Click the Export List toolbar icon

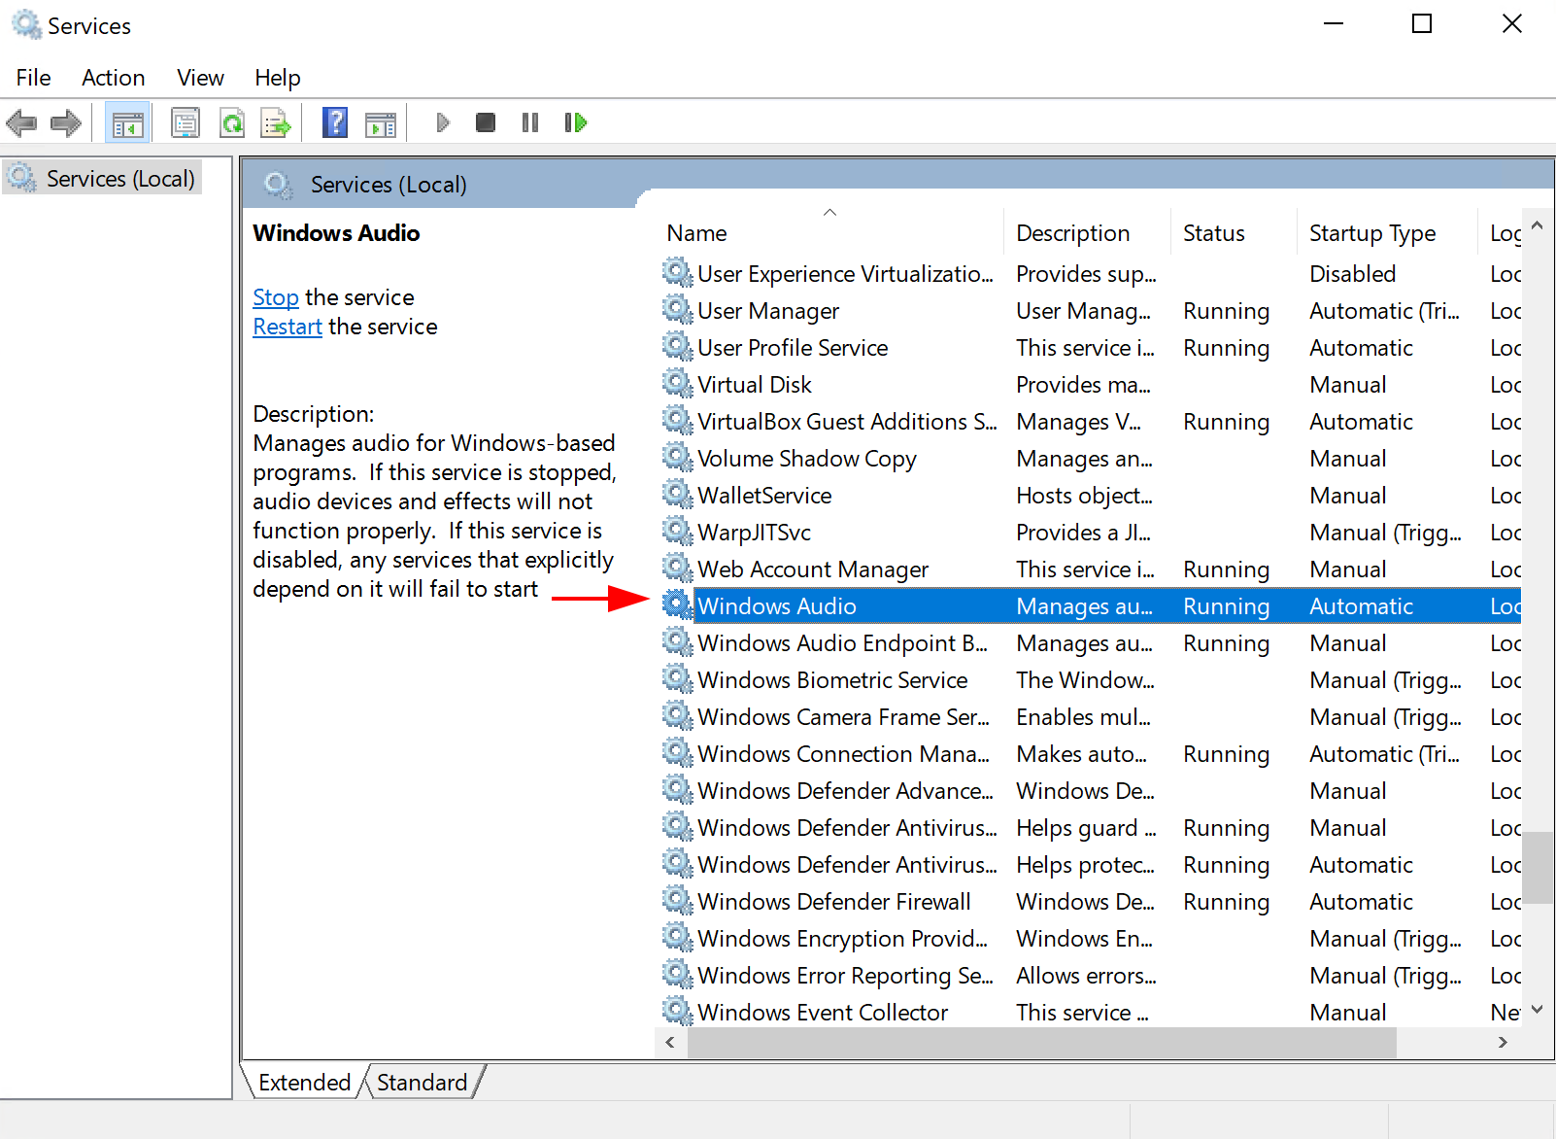click(275, 122)
